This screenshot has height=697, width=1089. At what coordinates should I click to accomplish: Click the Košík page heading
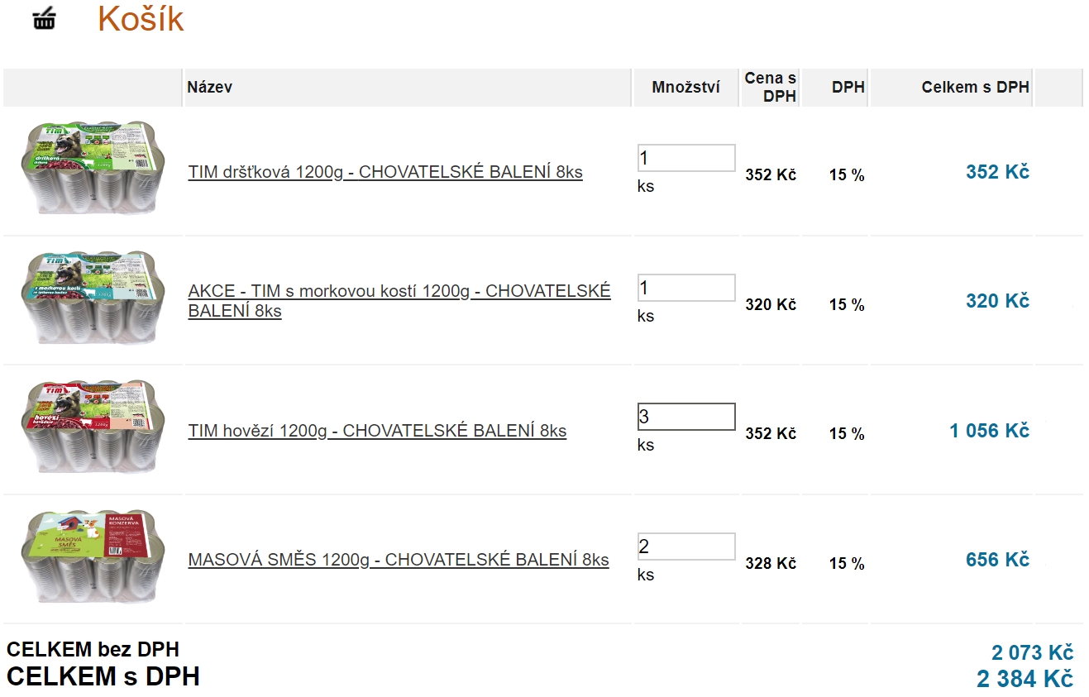pyautogui.click(x=141, y=19)
